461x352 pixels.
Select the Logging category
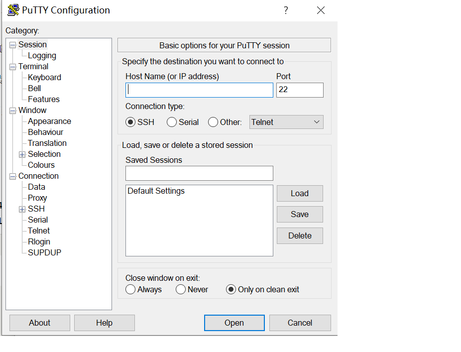coord(42,55)
